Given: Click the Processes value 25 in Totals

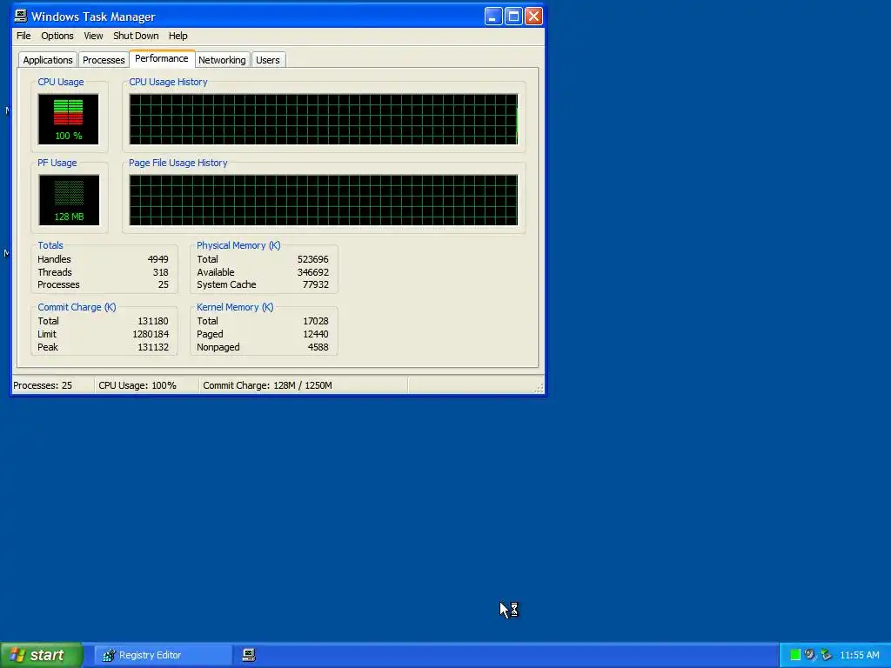Looking at the screenshot, I should point(163,284).
